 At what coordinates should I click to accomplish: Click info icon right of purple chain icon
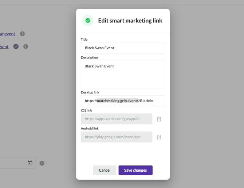click(x=25, y=47)
